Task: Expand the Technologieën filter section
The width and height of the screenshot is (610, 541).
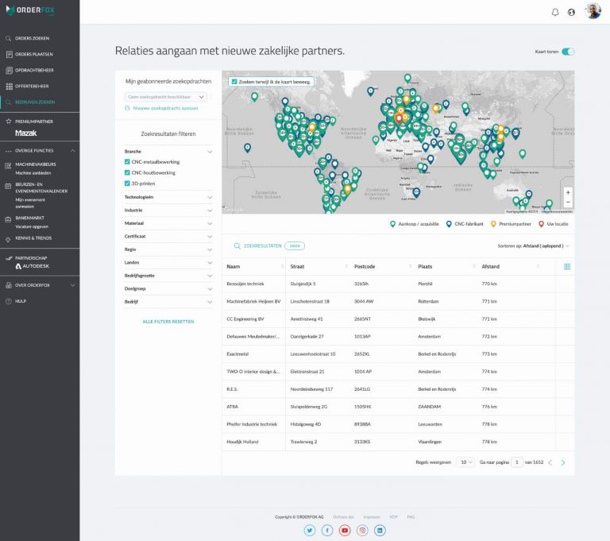Action: 168,197
